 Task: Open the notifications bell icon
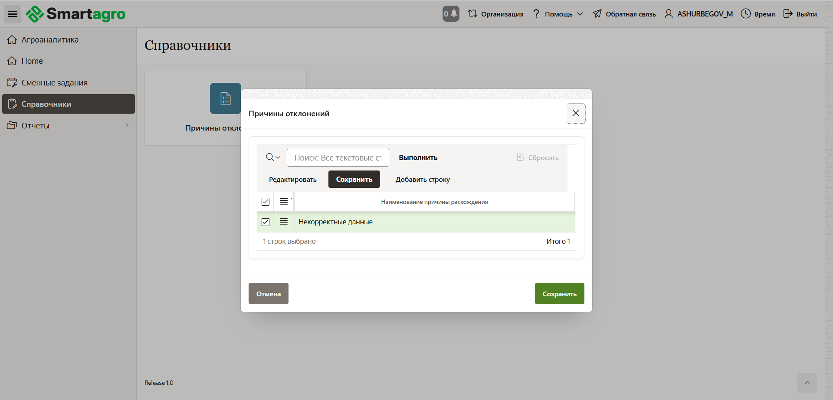(451, 14)
